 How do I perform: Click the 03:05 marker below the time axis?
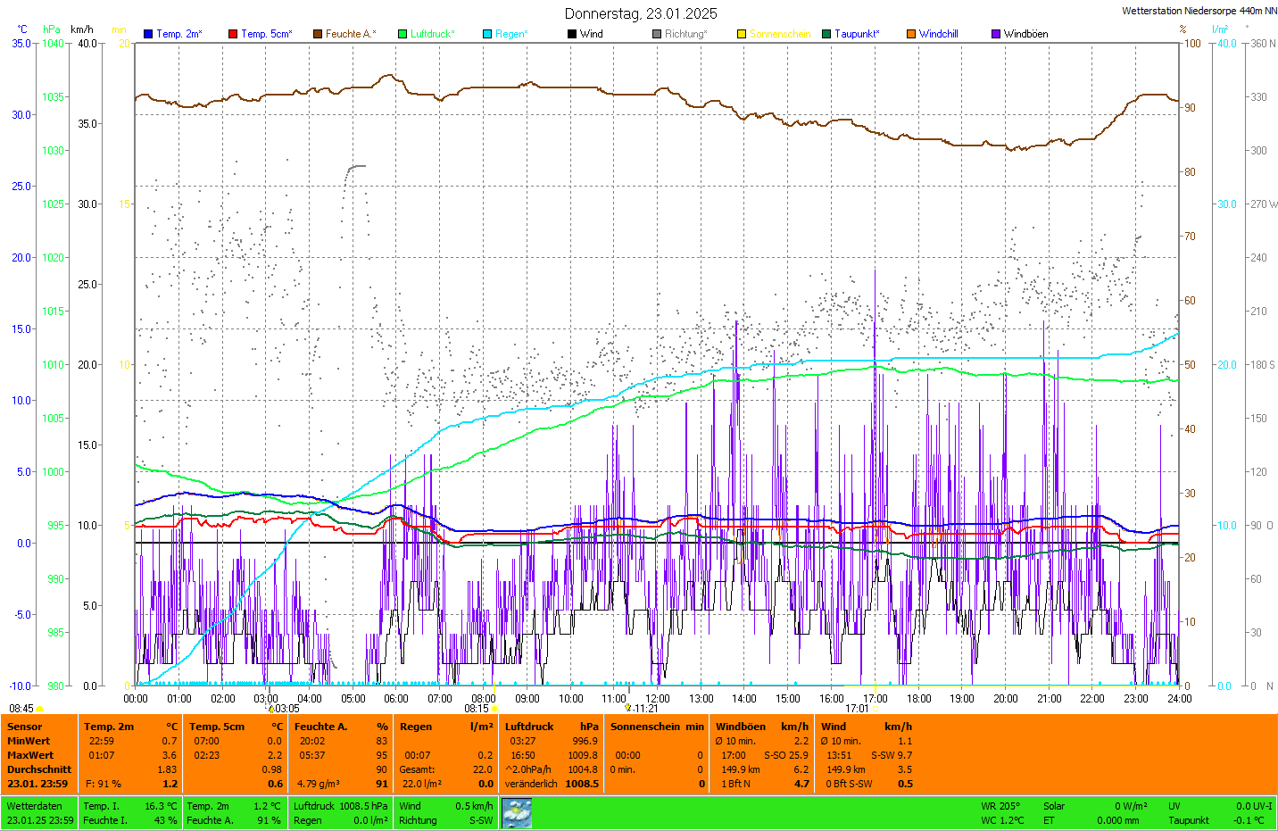pyautogui.click(x=286, y=709)
